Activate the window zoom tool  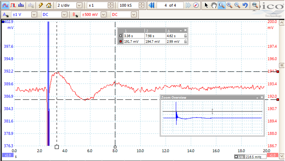(221, 5)
